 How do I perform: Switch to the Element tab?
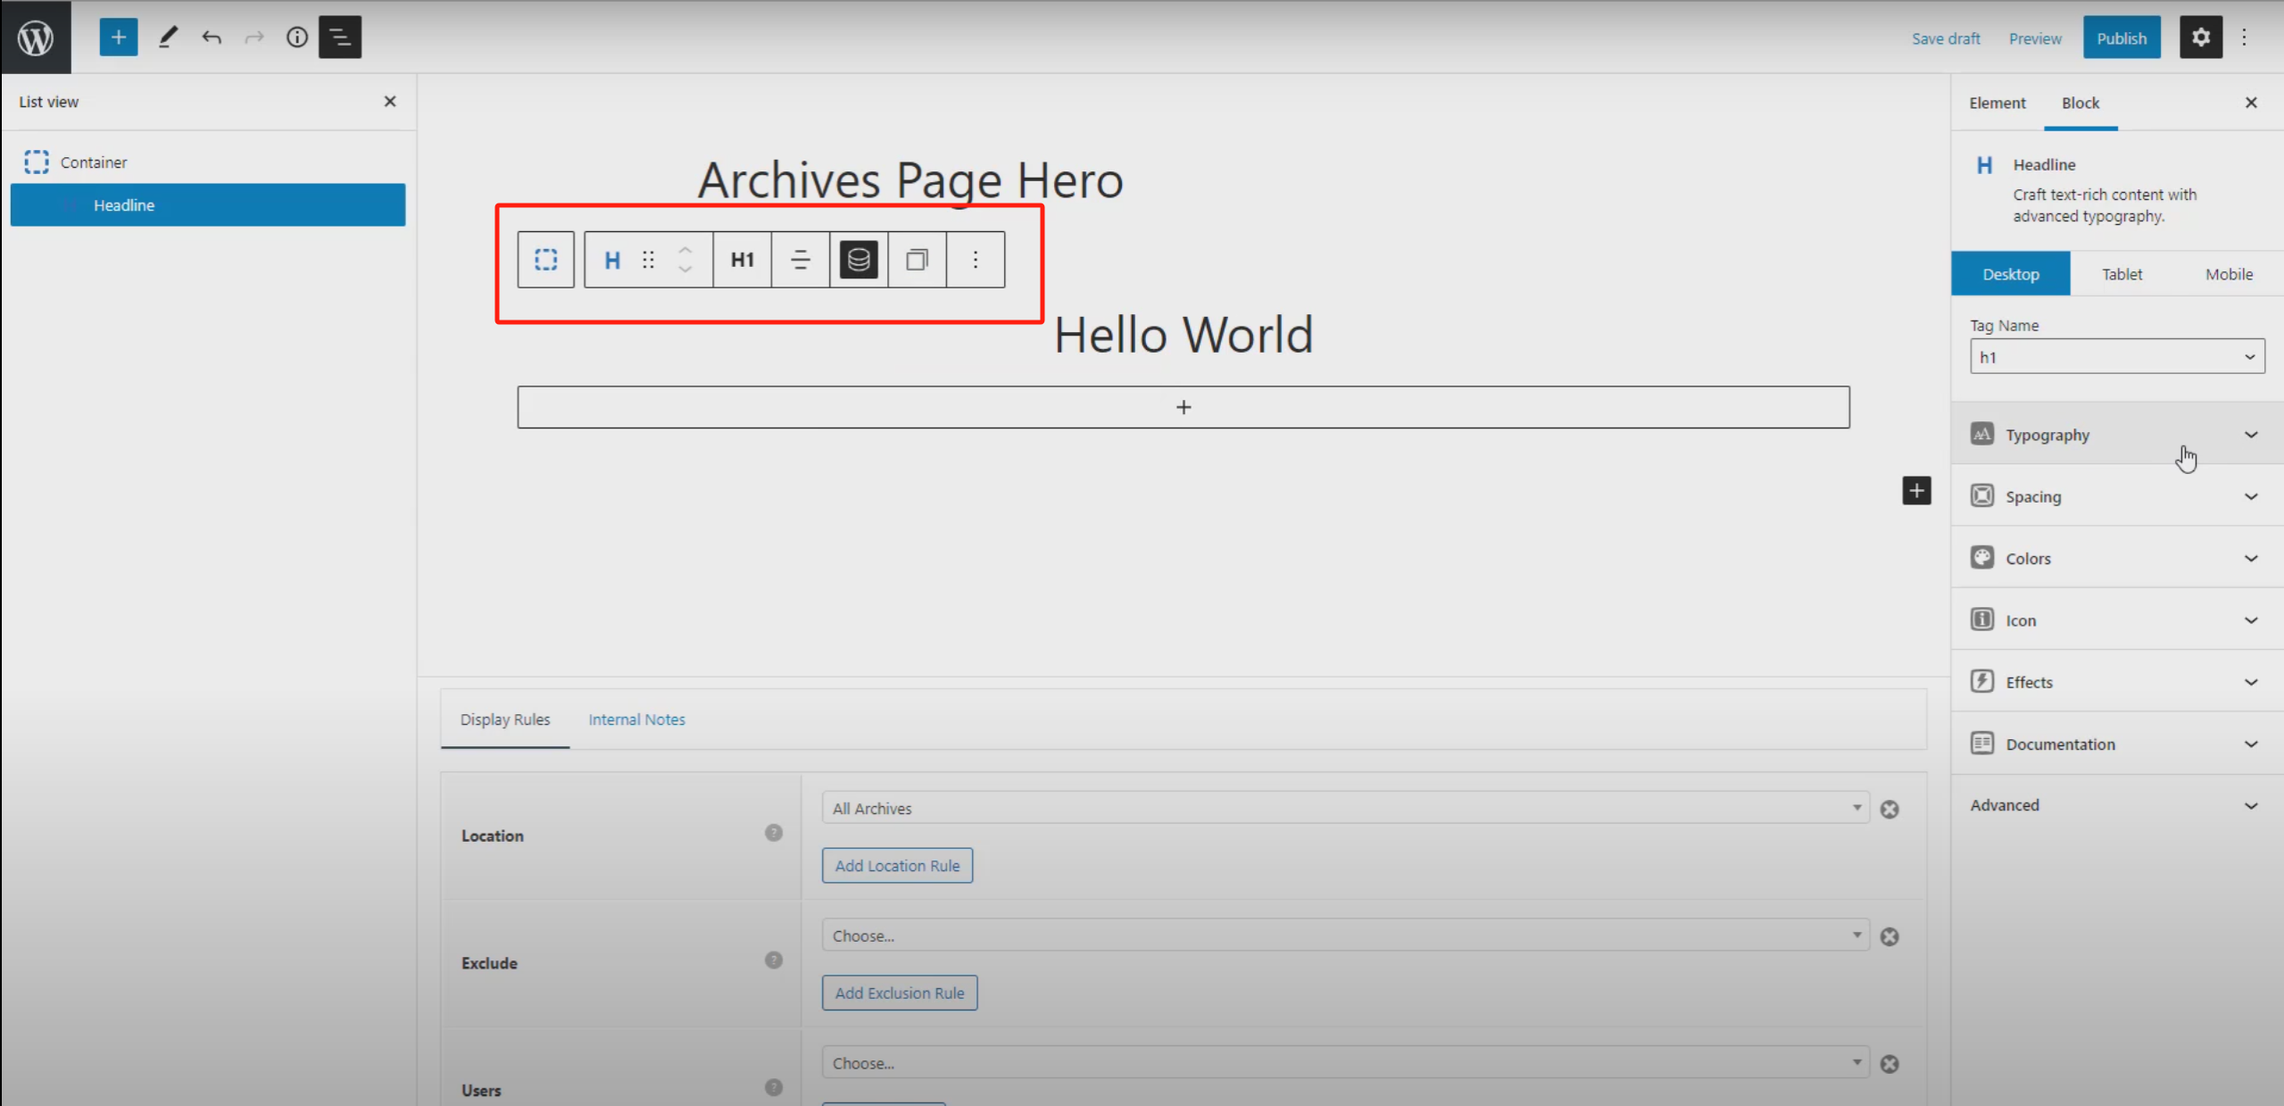click(x=1997, y=103)
